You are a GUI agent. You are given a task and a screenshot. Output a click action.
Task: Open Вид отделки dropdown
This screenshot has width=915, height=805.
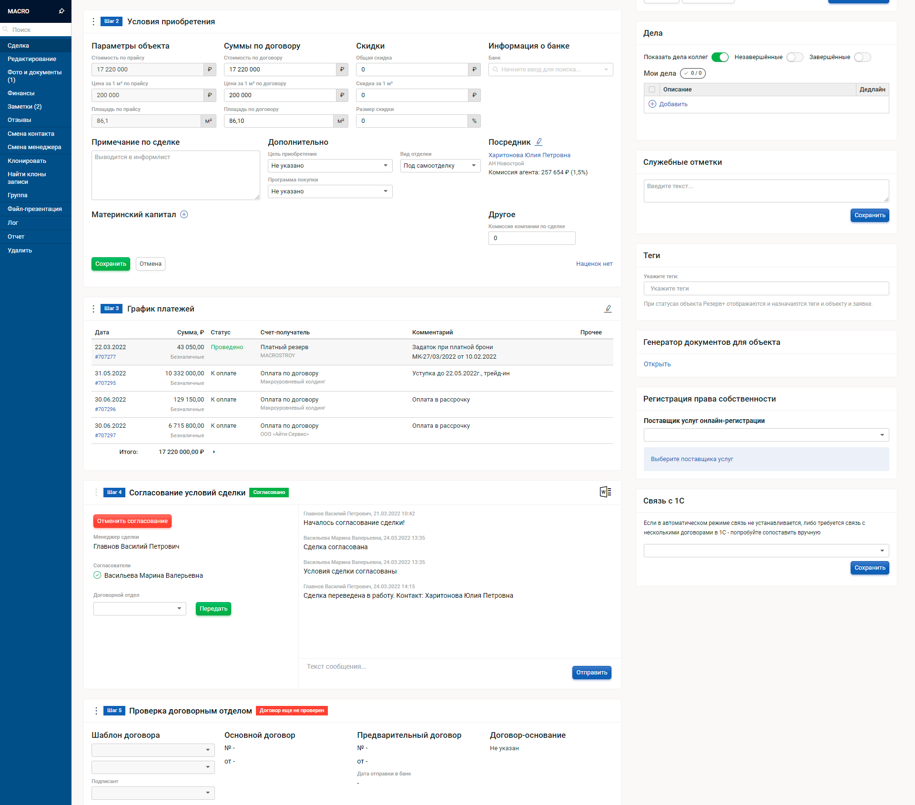point(439,165)
